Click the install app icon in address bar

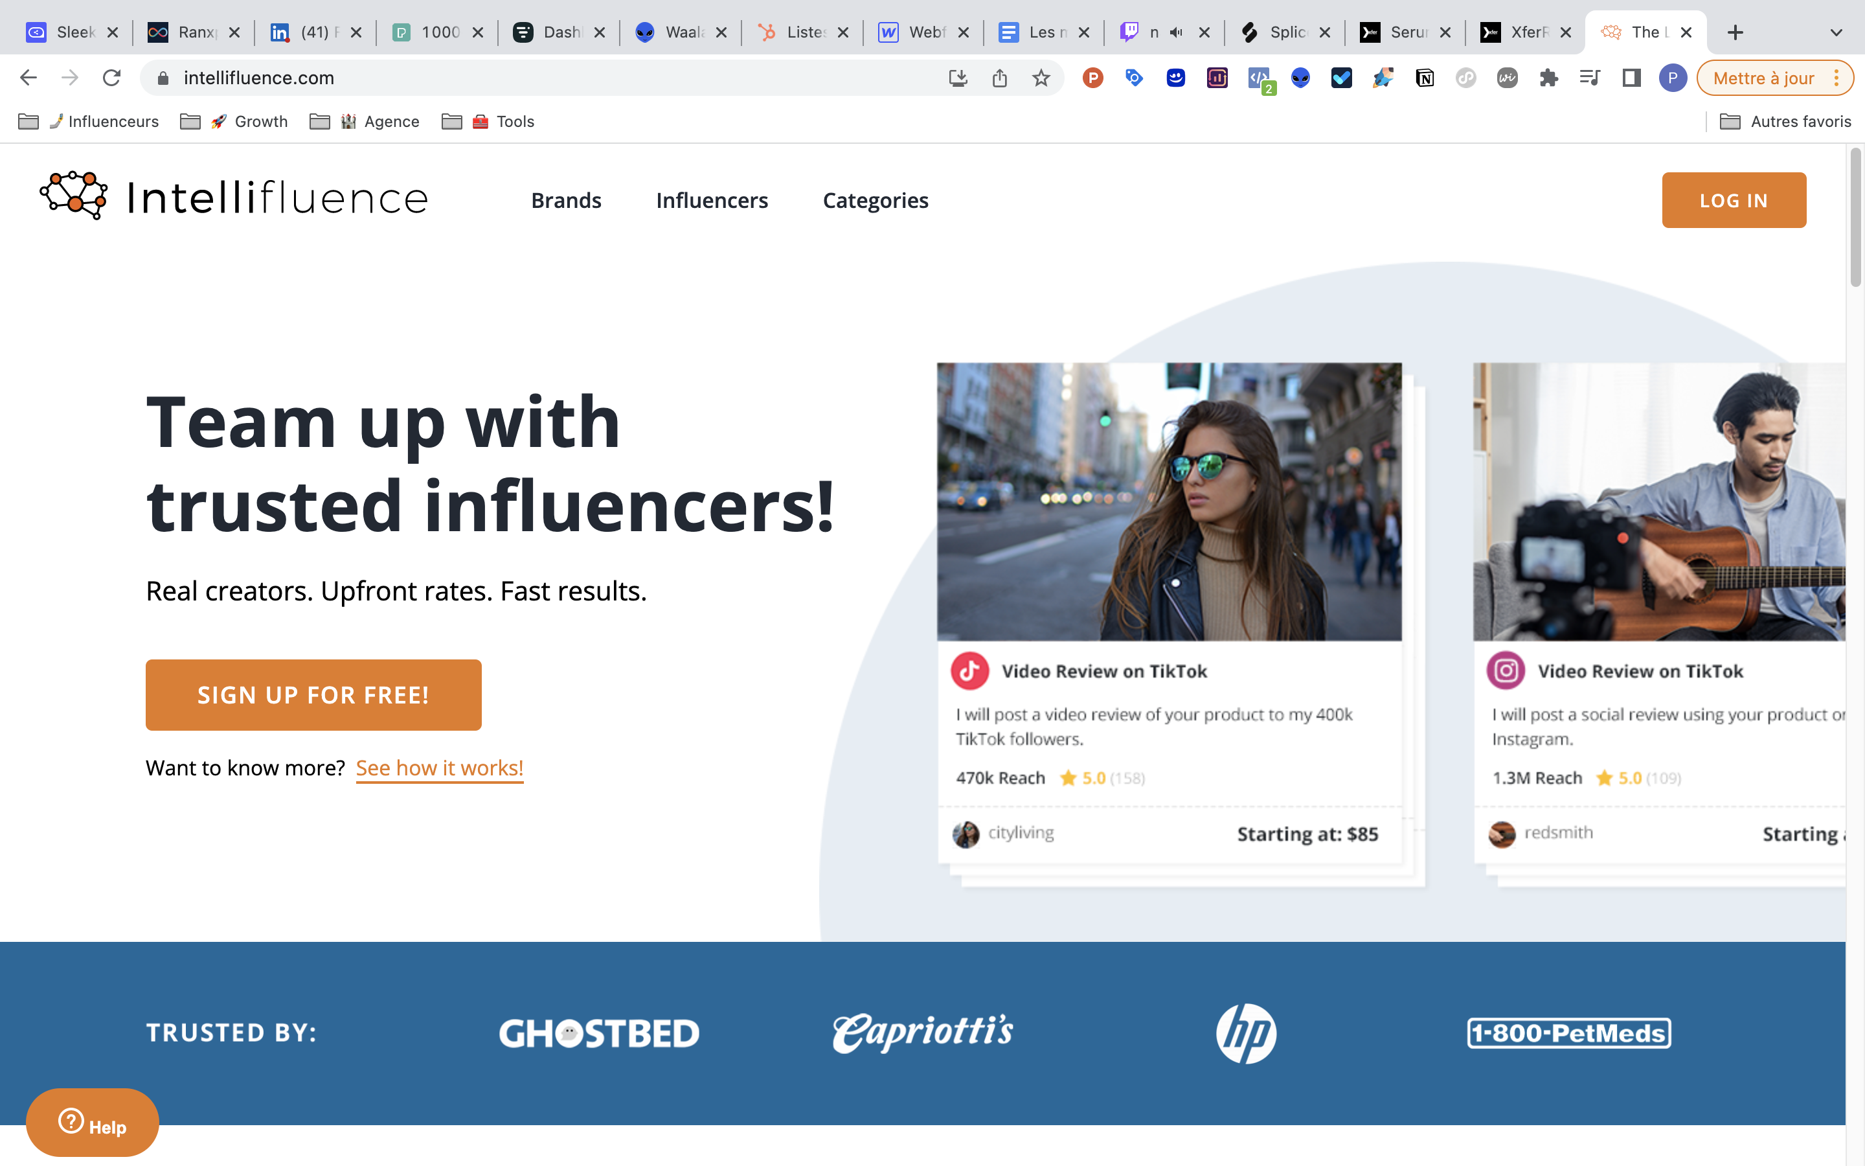click(958, 78)
